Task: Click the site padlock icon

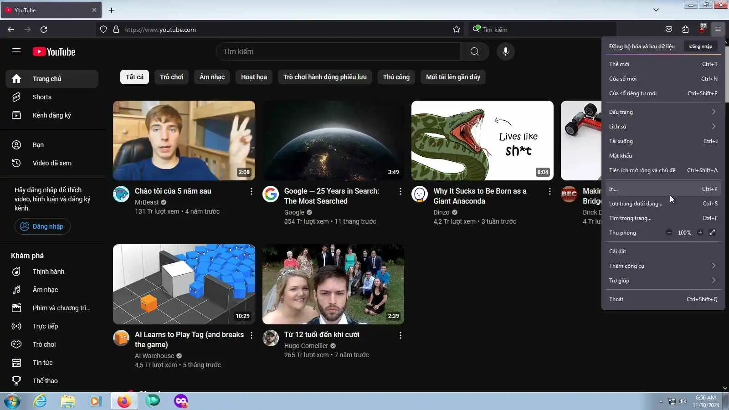Action: pos(116,30)
